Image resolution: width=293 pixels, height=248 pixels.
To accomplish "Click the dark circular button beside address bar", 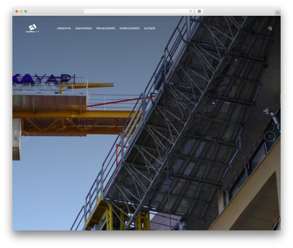I will click(x=199, y=11).
